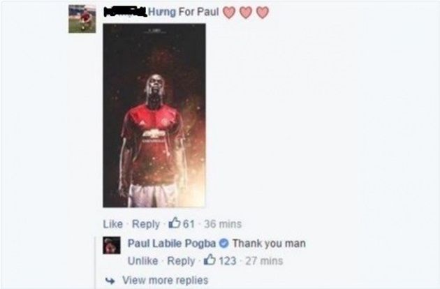
Task: Open Paul Labile Pogba's profile name
Action: pos(172,243)
